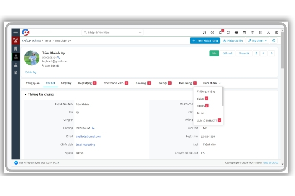Screen dimensions: 295x196
Task: Open the chart reports icon
Action: 253,33
